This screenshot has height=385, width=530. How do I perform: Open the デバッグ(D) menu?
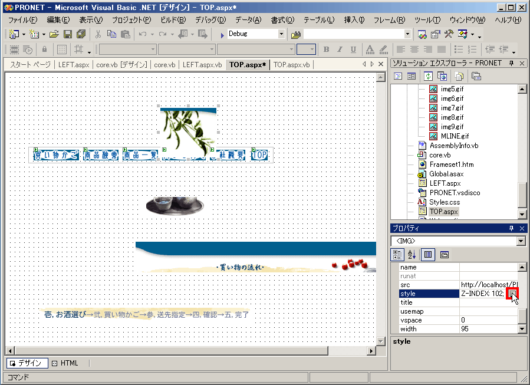[210, 20]
